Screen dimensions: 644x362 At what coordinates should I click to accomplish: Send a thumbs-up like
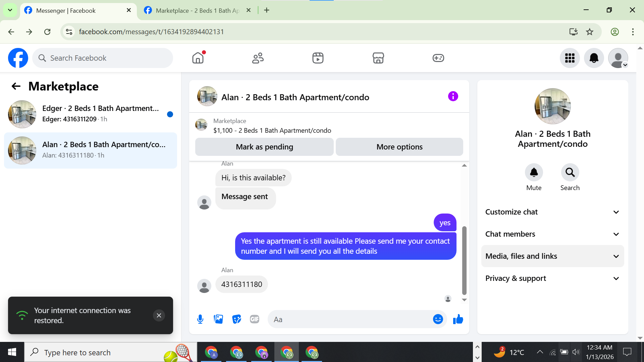click(x=458, y=319)
